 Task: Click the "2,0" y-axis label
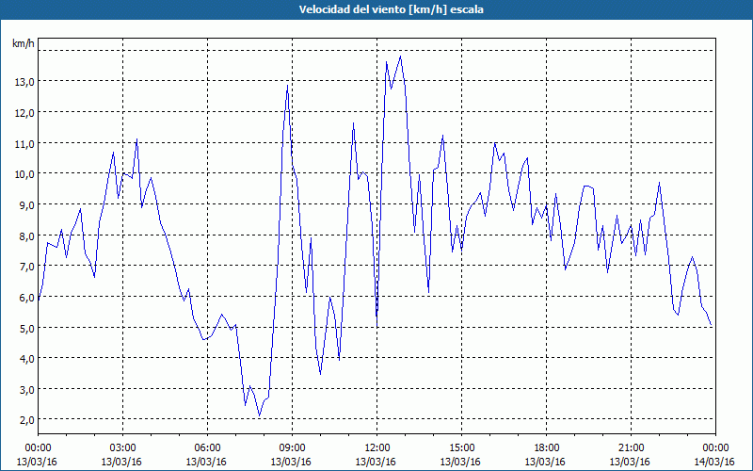(26, 420)
